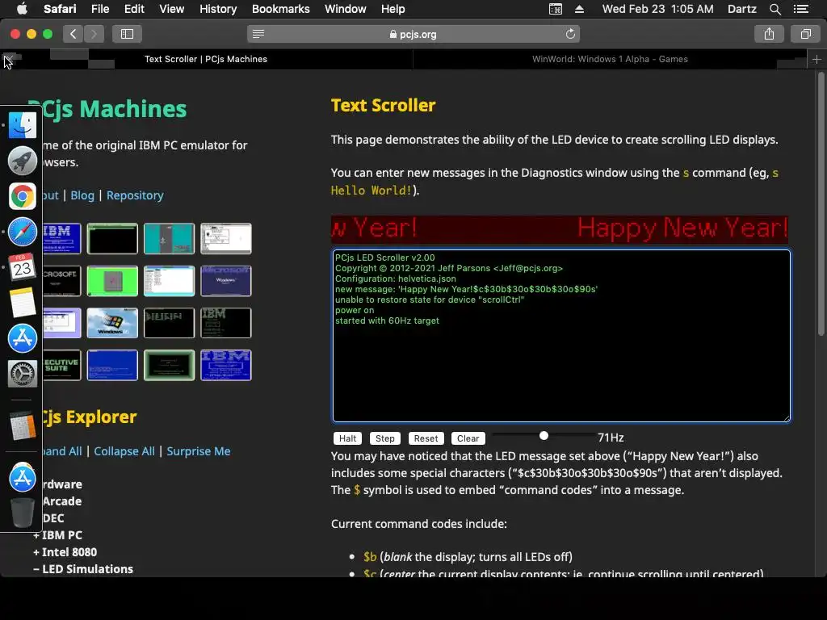Switch to Safari compass icon in Dock

(x=22, y=232)
